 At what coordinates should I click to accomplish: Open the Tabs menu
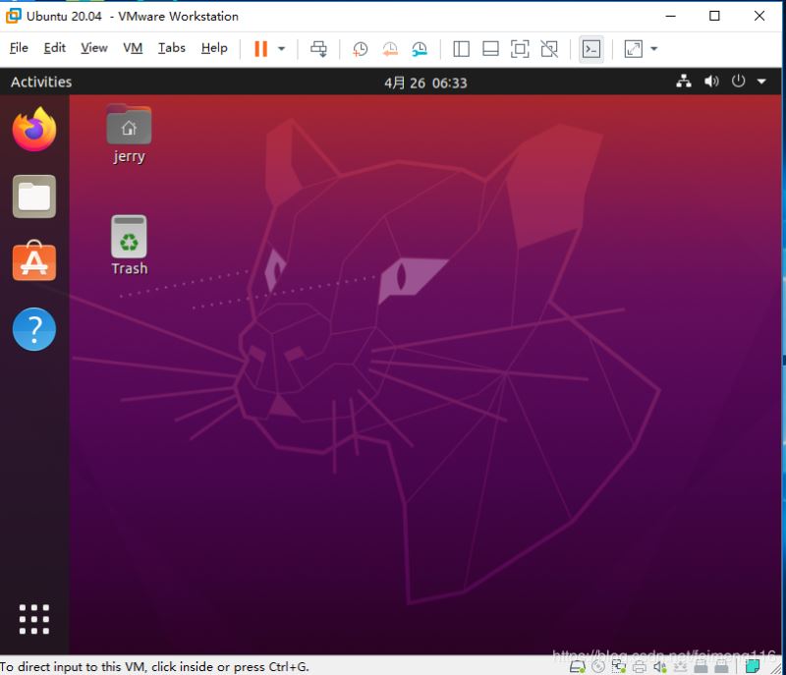tap(171, 48)
